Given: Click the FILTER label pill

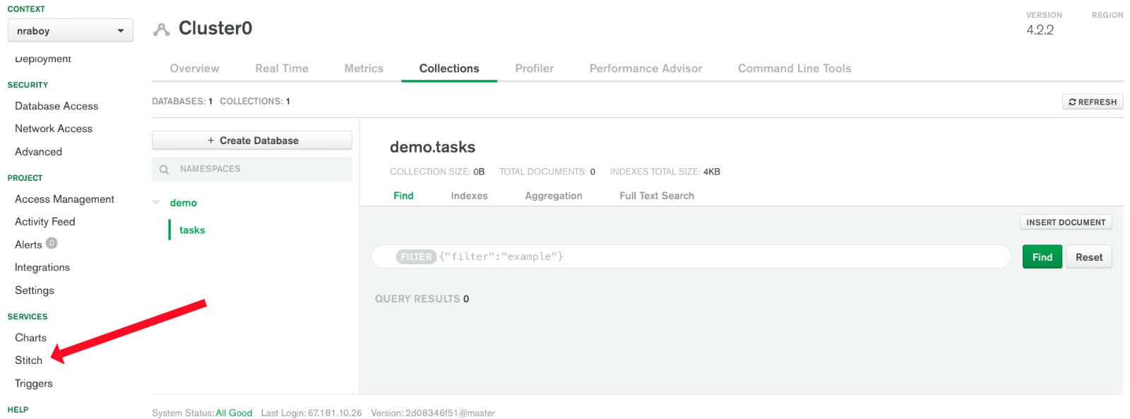Looking at the screenshot, I should pos(416,256).
